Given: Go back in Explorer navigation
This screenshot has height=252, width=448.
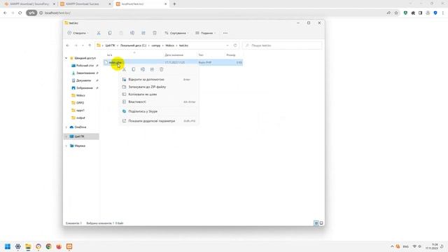Looking at the screenshot, I should (68, 45).
